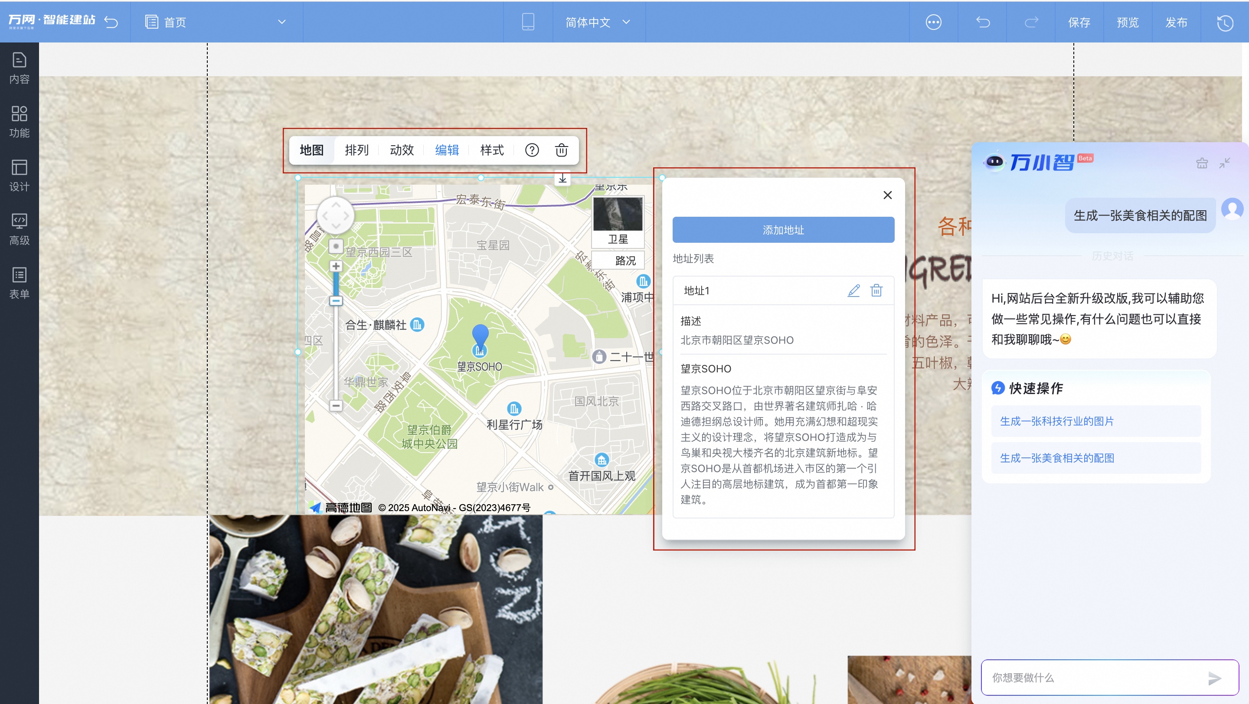Viewport: 1249px width, 704px height.
Task: Open the 设计 design sidebar panel
Action: 20,176
